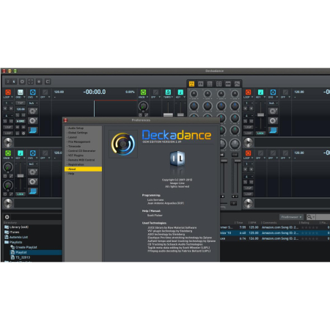Click the C| icon in the top toolbar

click(48, 81)
